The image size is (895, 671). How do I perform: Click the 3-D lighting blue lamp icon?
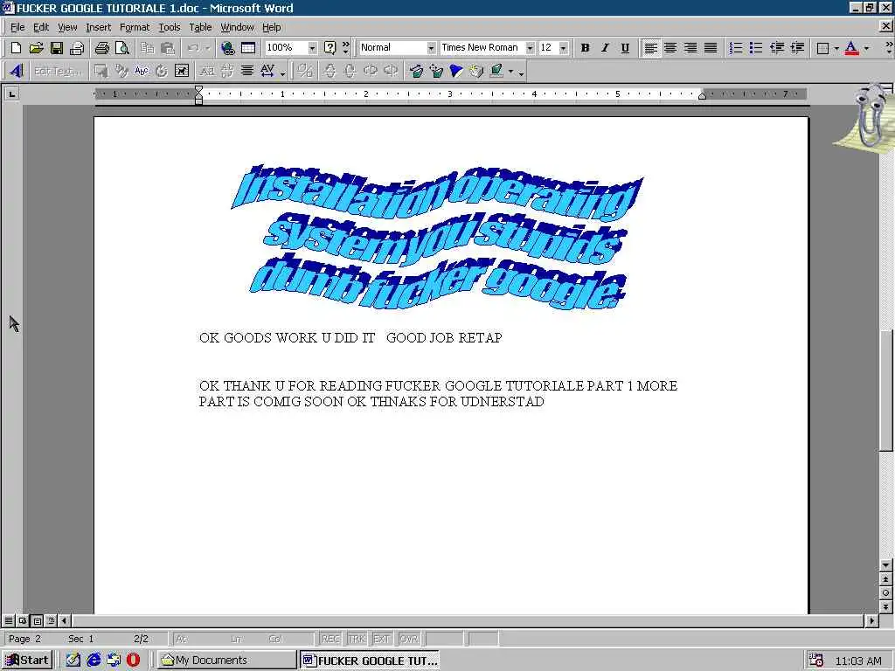point(456,71)
